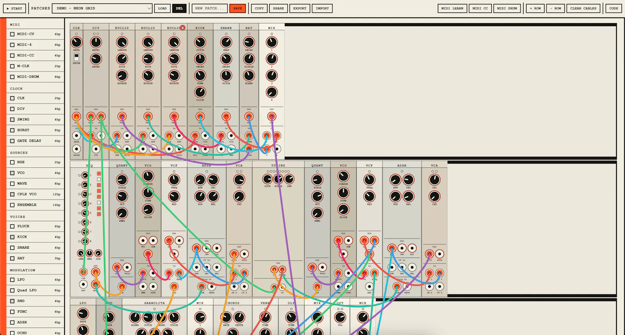Viewport: 625px width, 335px height.
Task: Click the SNARE module SNAP knob
Action: [x=226, y=42]
